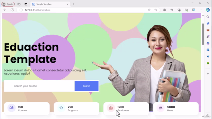This screenshot has height=119, width=212.
Task: Click the 5000 Users text
Action: [x=171, y=108]
